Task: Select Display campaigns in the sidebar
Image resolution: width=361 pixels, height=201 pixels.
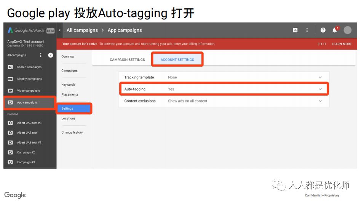Action: point(29,79)
